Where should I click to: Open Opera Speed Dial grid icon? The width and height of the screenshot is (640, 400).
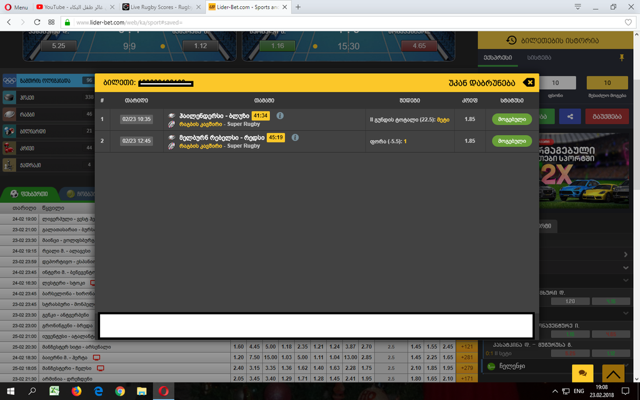[51, 22]
